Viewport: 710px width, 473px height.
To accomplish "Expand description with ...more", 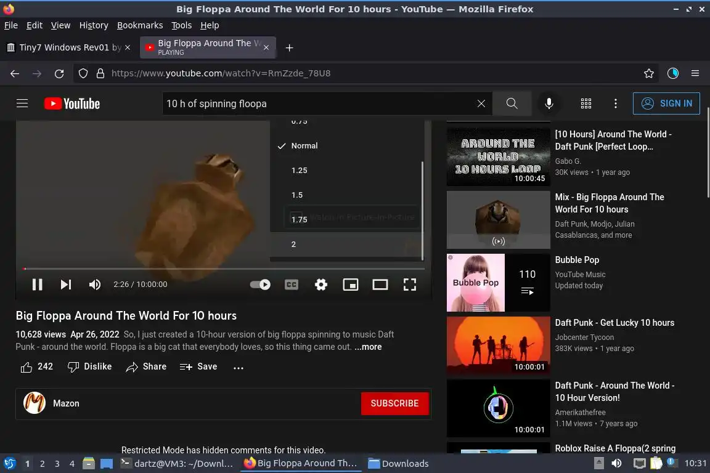I will pos(368,347).
